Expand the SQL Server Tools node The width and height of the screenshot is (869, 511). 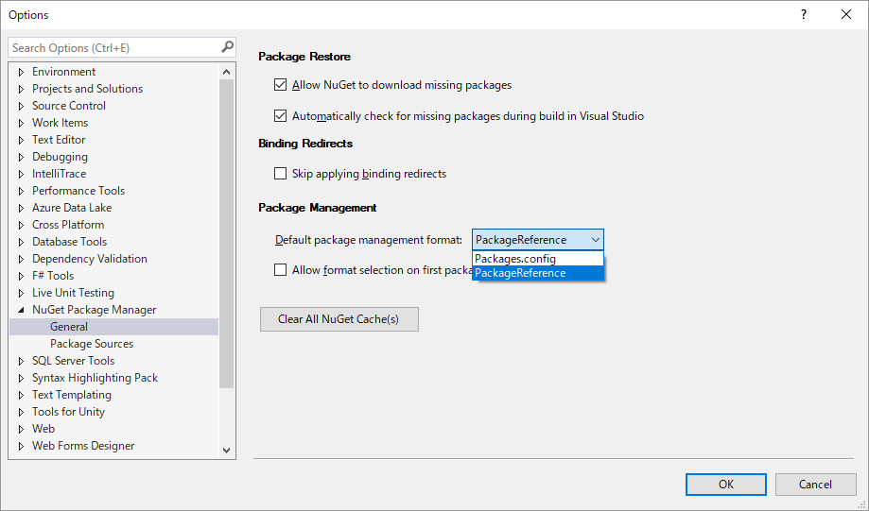point(21,361)
